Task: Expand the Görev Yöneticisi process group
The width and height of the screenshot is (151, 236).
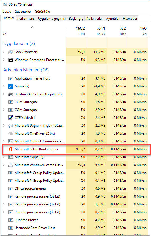Action: (x=4, y=52)
